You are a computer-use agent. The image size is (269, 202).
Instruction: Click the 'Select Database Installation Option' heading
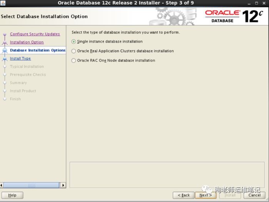point(44,16)
